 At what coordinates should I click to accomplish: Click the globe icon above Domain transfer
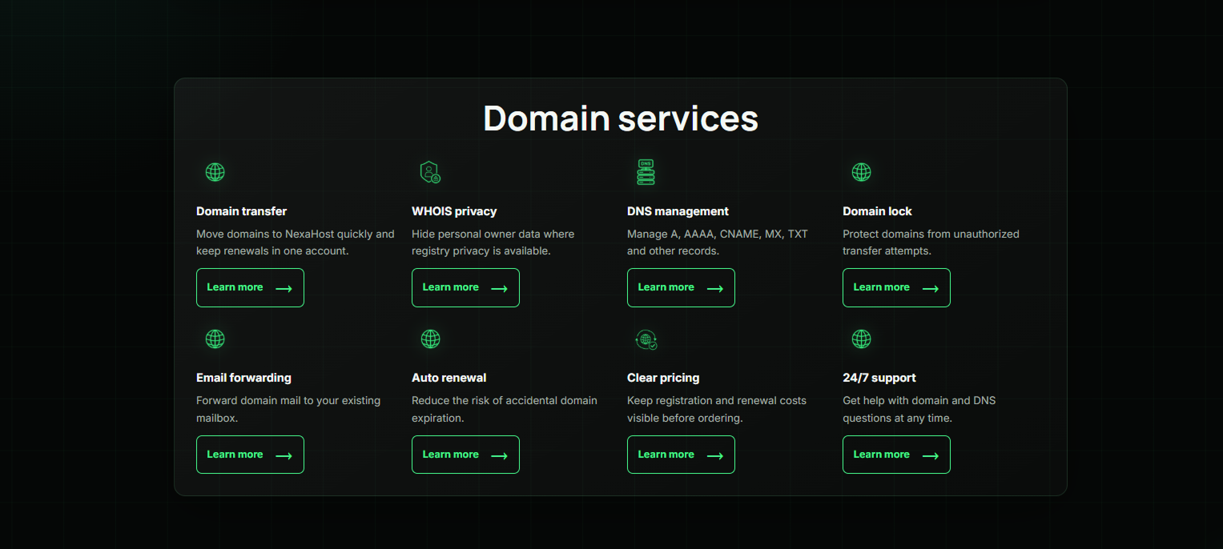coord(215,172)
